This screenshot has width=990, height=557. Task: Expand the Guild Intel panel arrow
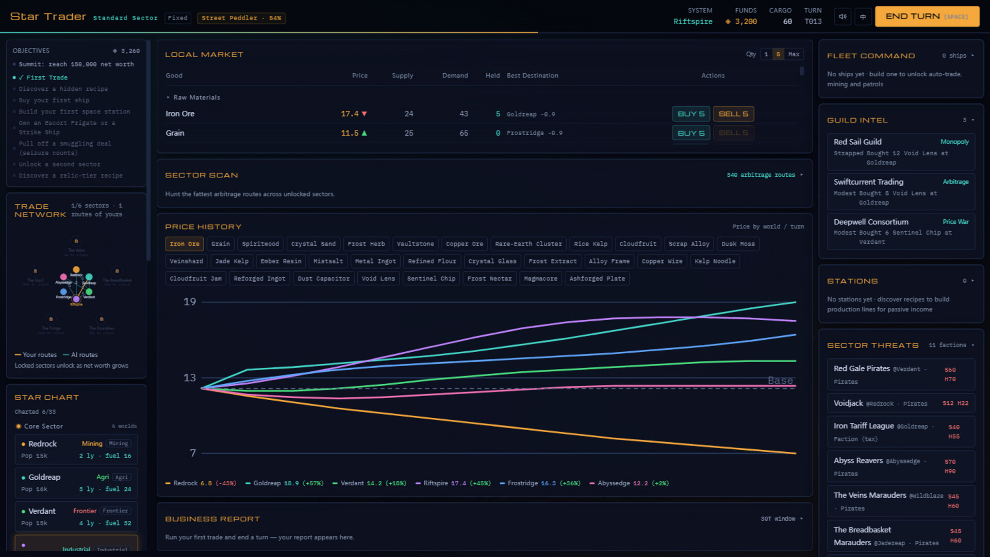click(x=972, y=120)
